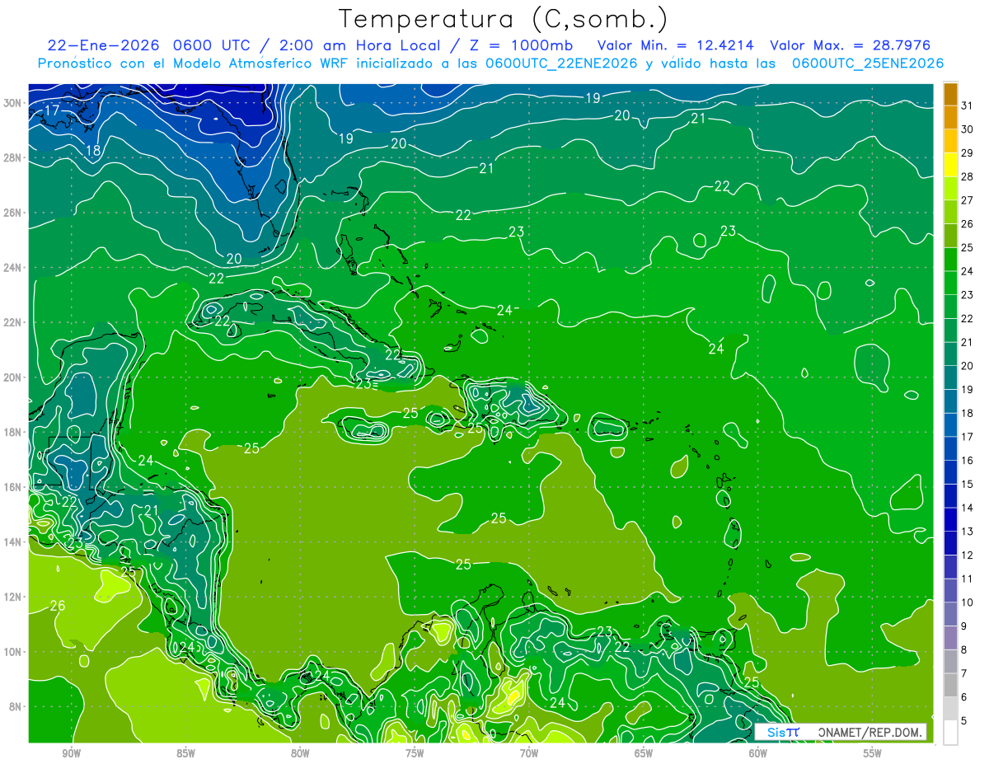Image resolution: width=989 pixels, height=764 pixels.
Task: Click the latitude label 8N
Action: click(16, 706)
